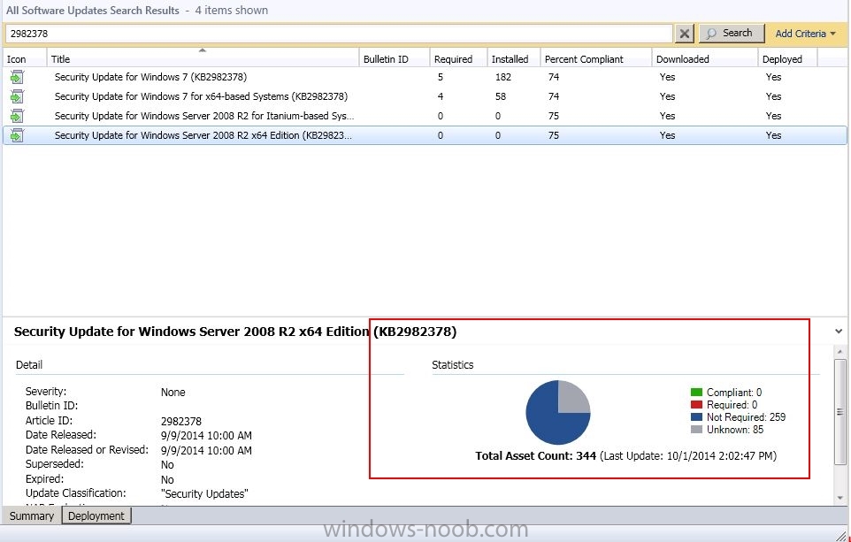The width and height of the screenshot is (851, 542).
Task: Click the Not Required: 259 legend label
Action: (x=747, y=417)
